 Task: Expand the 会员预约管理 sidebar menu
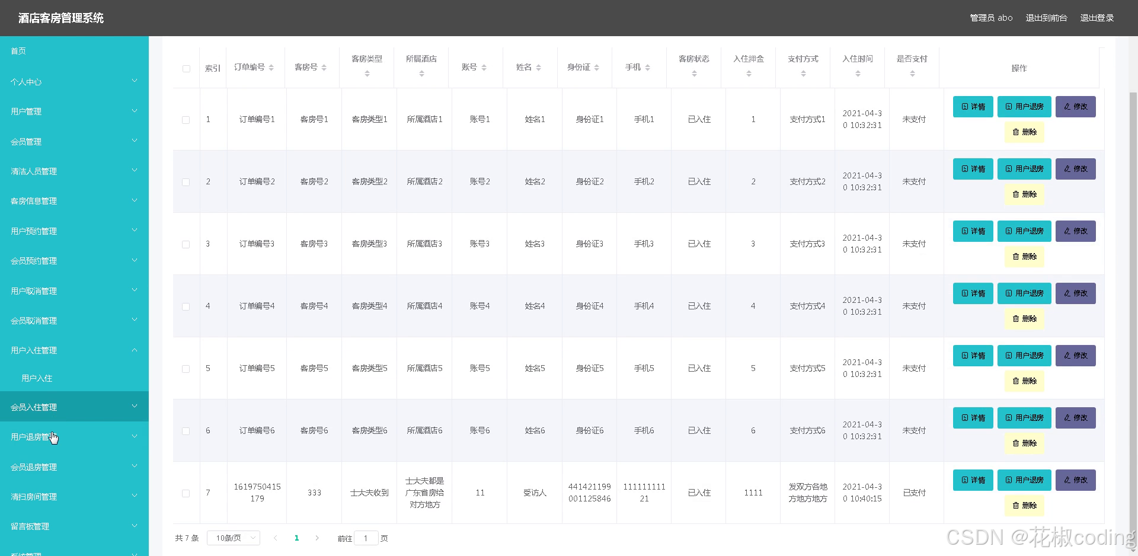(x=74, y=261)
